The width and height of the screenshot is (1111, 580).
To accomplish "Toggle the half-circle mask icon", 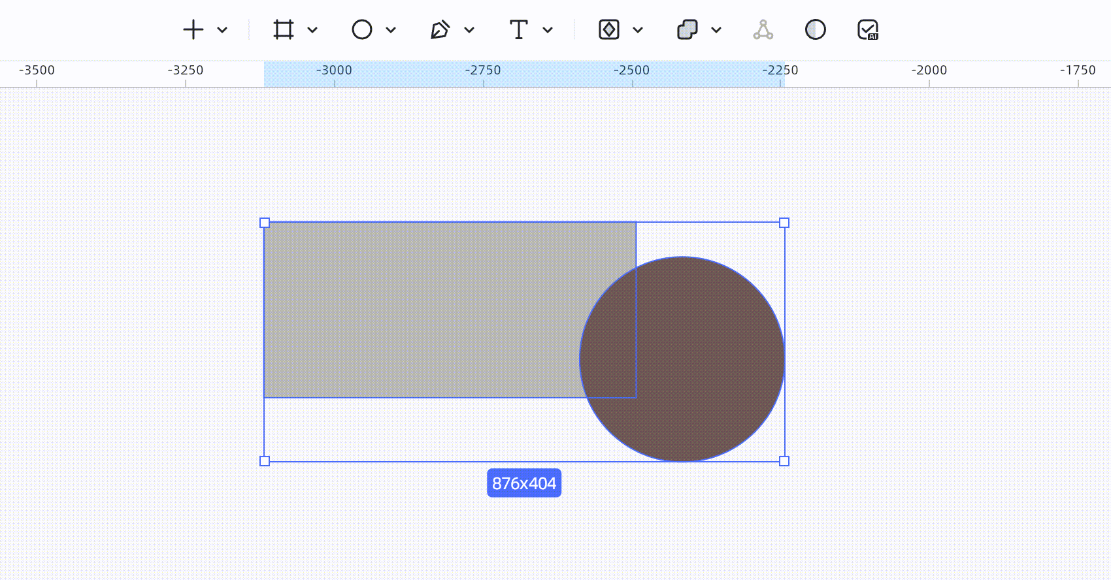I will coord(816,29).
